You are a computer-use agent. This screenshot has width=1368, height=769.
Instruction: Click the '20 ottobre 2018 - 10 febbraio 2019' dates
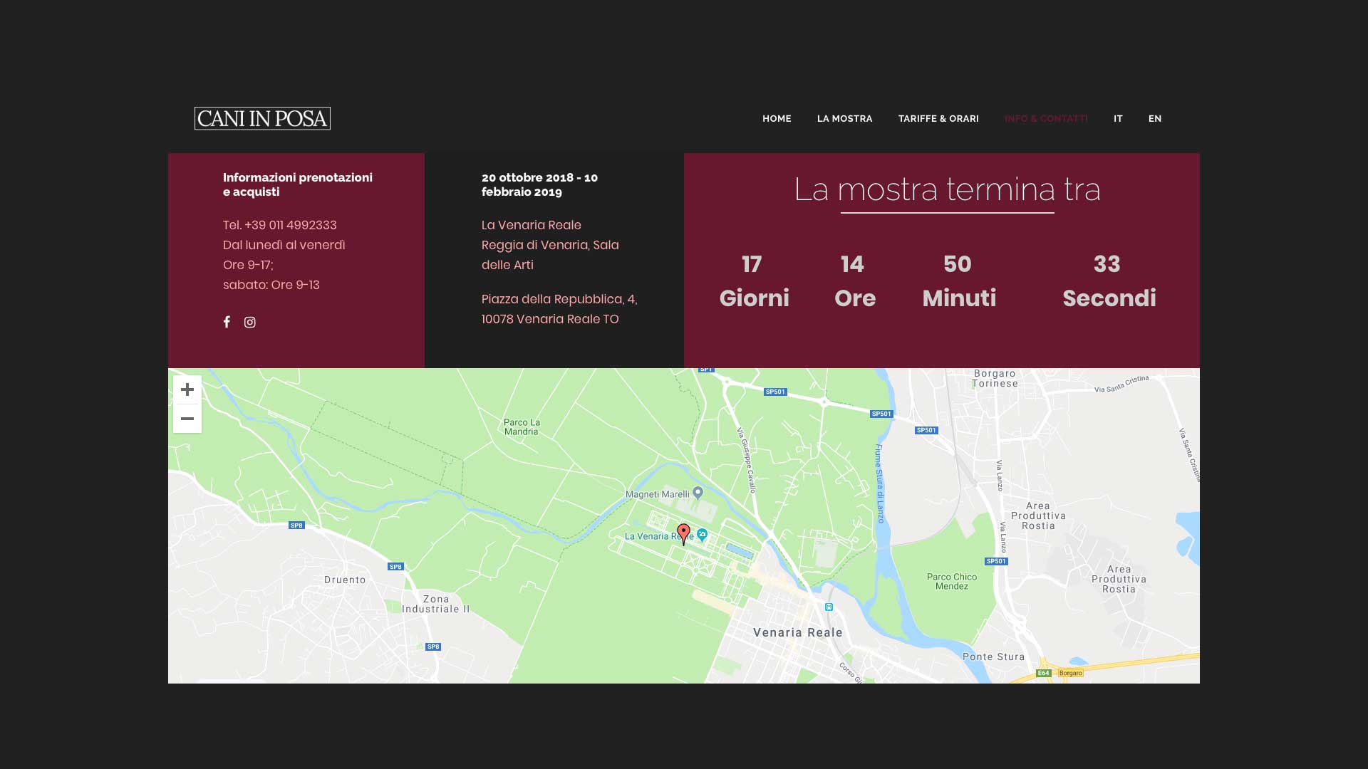pos(540,184)
